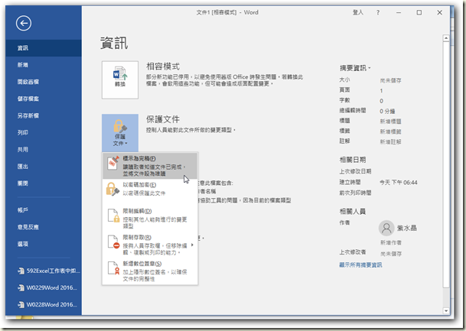This screenshot has height=331, width=466.
Task: Click the restrict access no-entry icon
Action: [x=113, y=242]
